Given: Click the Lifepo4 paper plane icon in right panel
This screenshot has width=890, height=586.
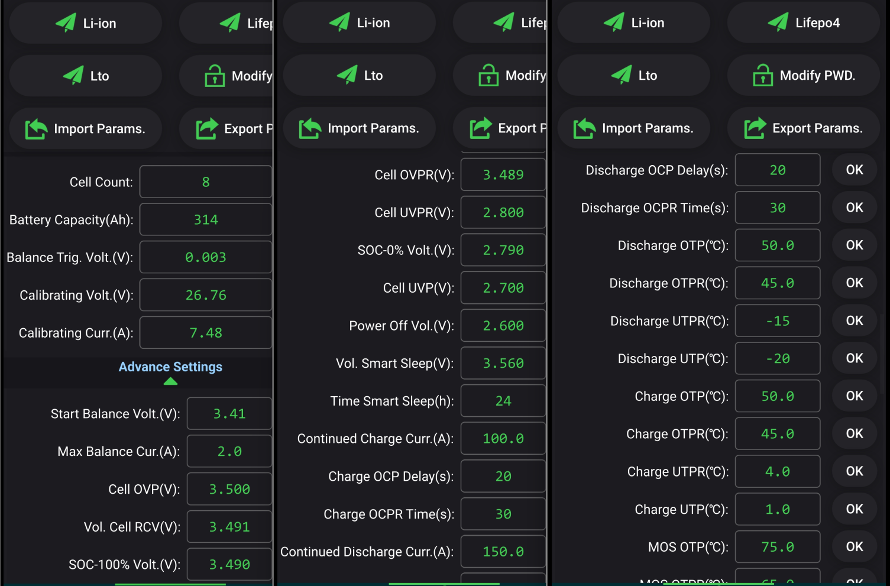Looking at the screenshot, I should [x=778, y=22].
